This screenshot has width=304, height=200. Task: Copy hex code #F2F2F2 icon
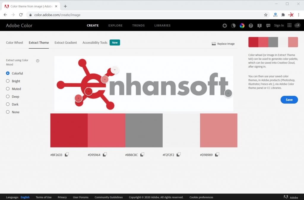tap(178, 155)
